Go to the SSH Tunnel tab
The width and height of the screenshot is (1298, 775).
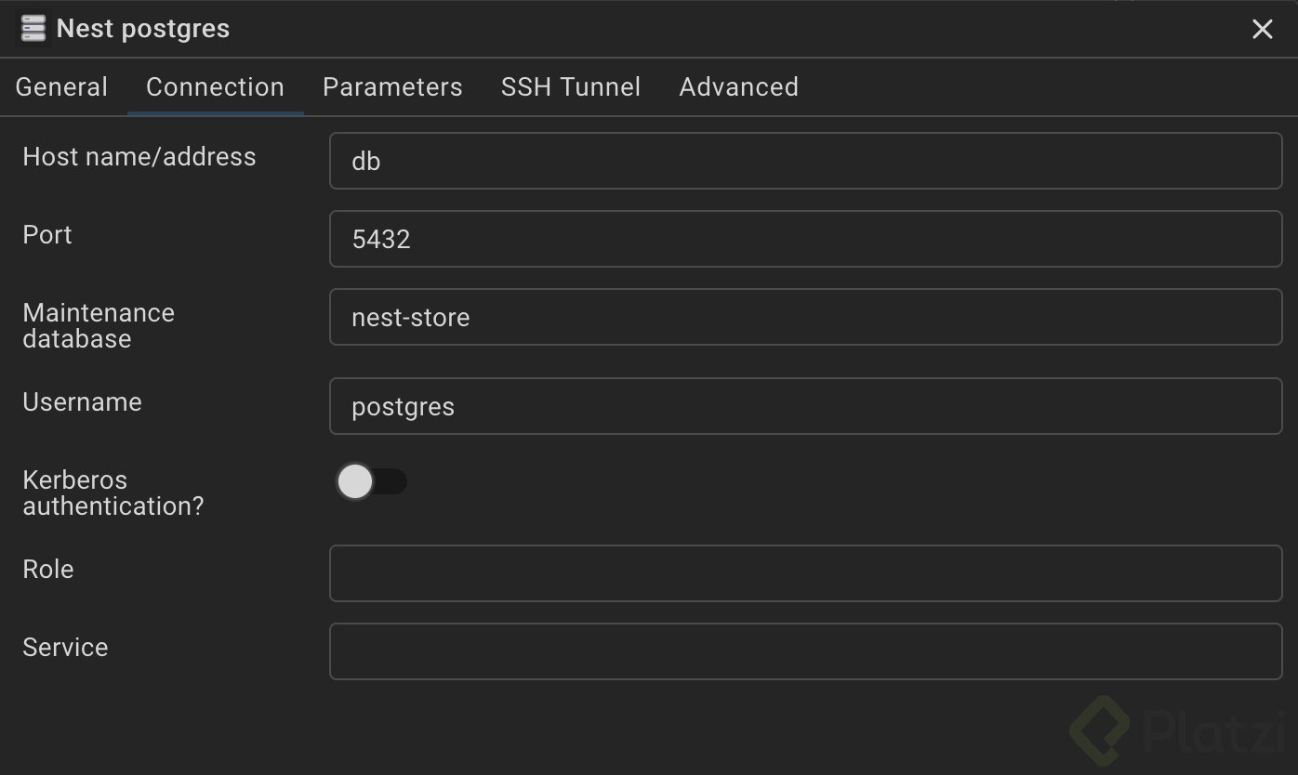[x=571, y=87]
